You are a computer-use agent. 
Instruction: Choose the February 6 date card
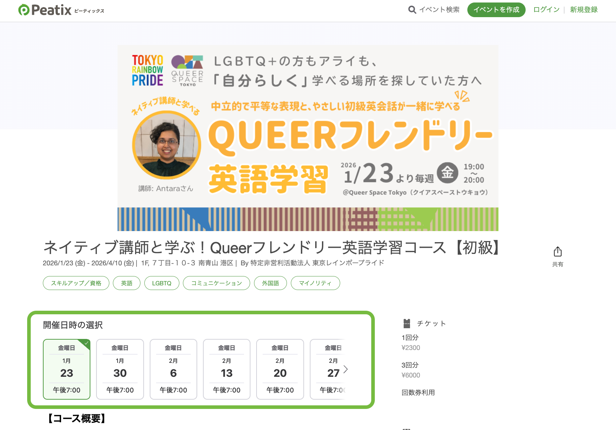(173, 369)
